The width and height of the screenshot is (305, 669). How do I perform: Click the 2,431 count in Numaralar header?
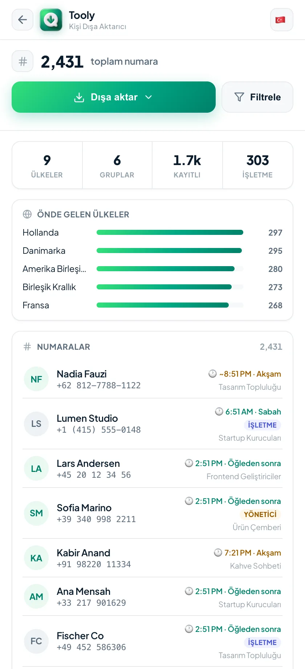pos(271,347)
